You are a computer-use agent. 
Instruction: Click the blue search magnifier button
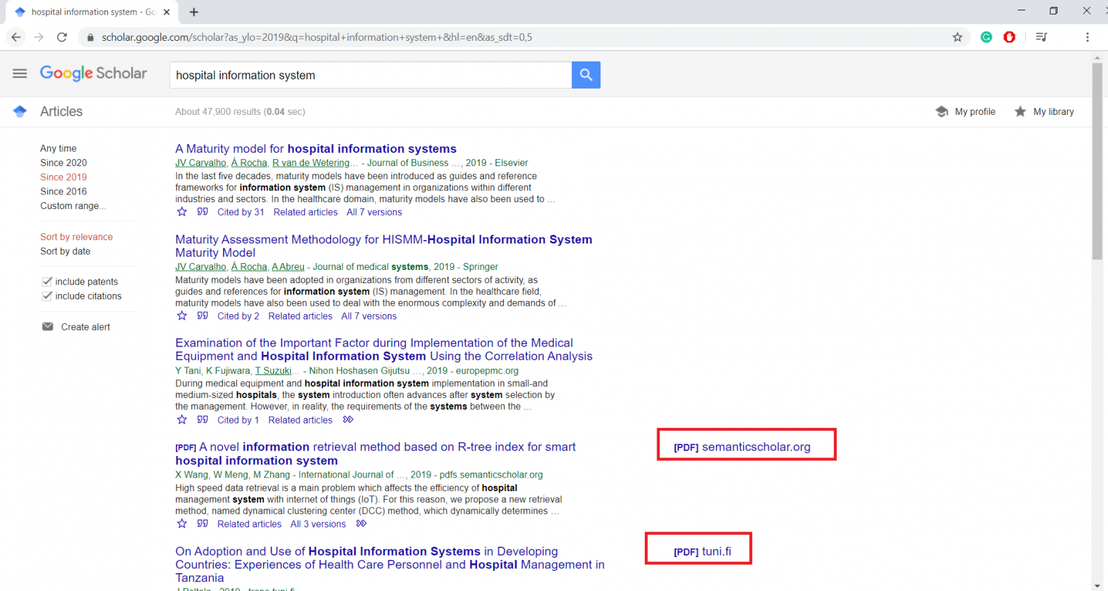coord(586,75)
